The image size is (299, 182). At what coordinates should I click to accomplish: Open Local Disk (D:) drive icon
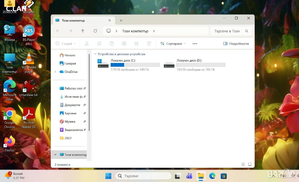tap(169, 64)
